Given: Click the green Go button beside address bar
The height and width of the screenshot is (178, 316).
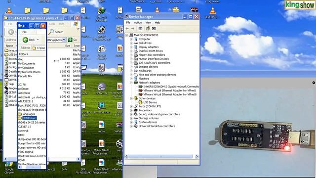Looking at the screenshot, I should coord(73,40).
